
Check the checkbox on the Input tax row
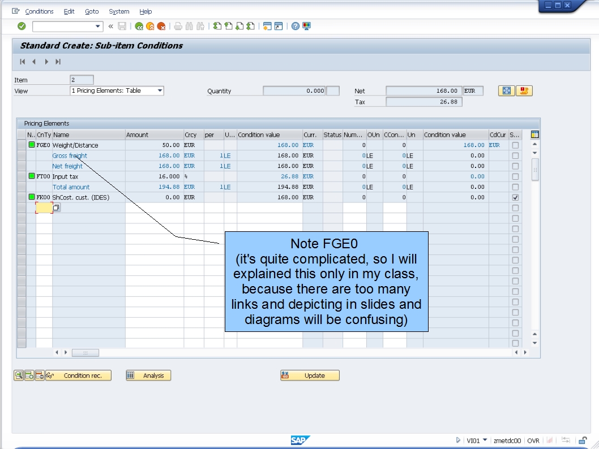pyautogui.click(x=515, y=176)
